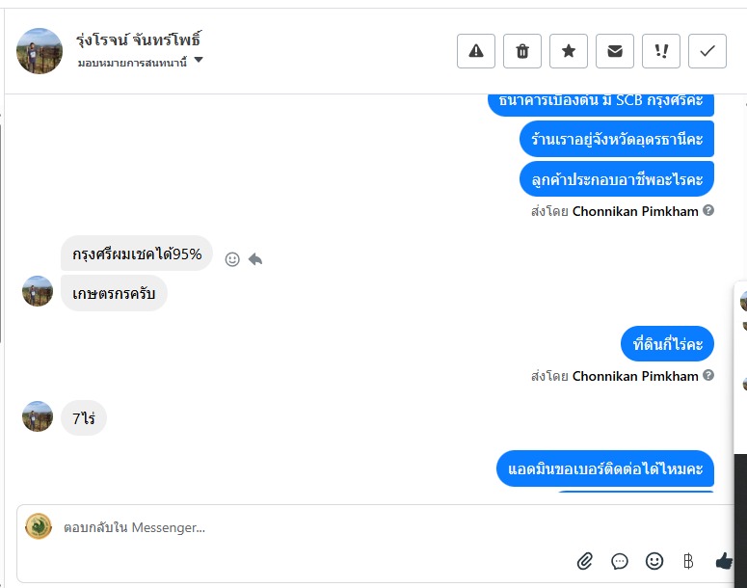Click help icon beside Chonnikan Pimkham under 'ที่ดินกี่ไร่คะ'
747x588 pixels.
[708, 375]
